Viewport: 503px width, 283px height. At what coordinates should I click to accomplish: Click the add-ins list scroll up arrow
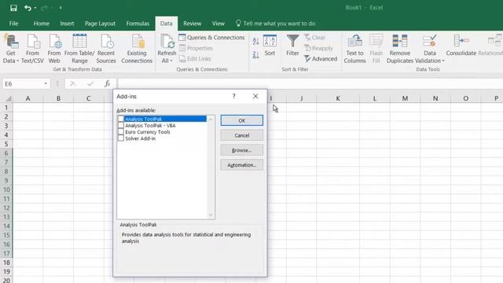(x=211, y=119)
